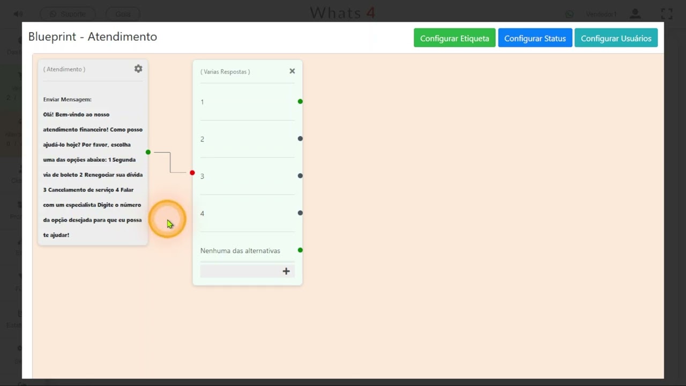Click the ( Atendimento ) block title
The height and width of the screenshot is (386, 686).
(64, 69)
